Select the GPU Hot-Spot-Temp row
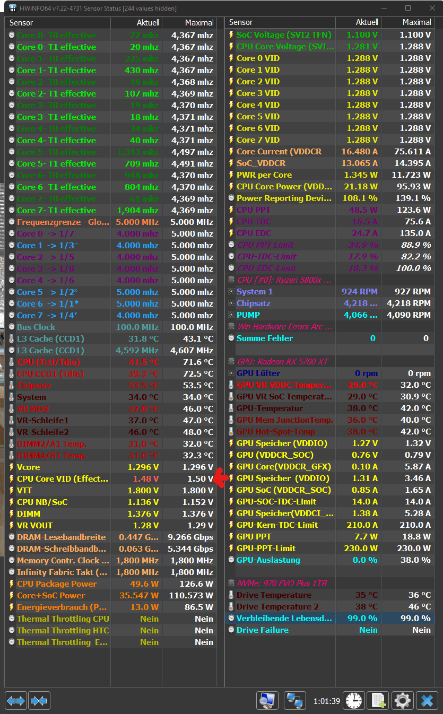 pyautogui.click(x=329, y=432)
